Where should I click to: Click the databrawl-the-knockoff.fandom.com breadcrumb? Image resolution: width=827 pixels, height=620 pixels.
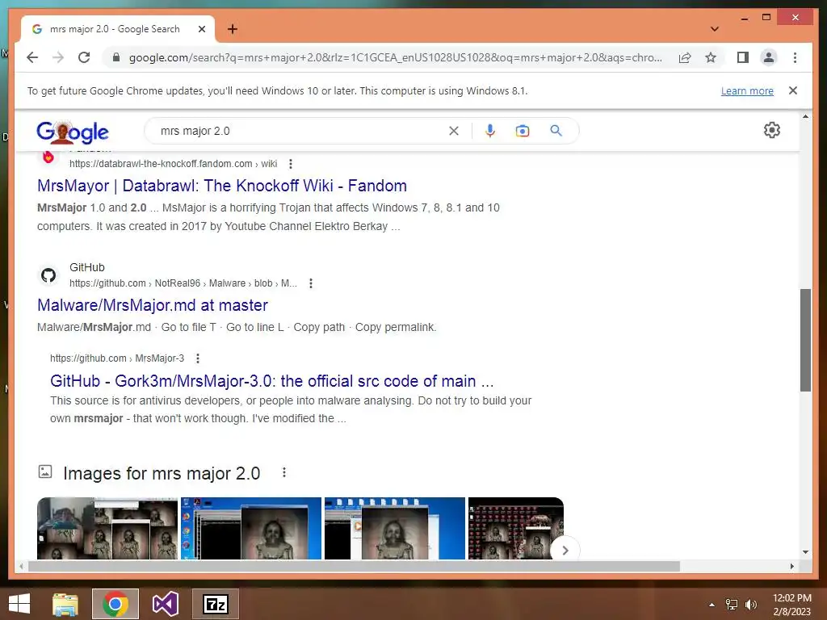pyautogui.click(x=173, y=164)
